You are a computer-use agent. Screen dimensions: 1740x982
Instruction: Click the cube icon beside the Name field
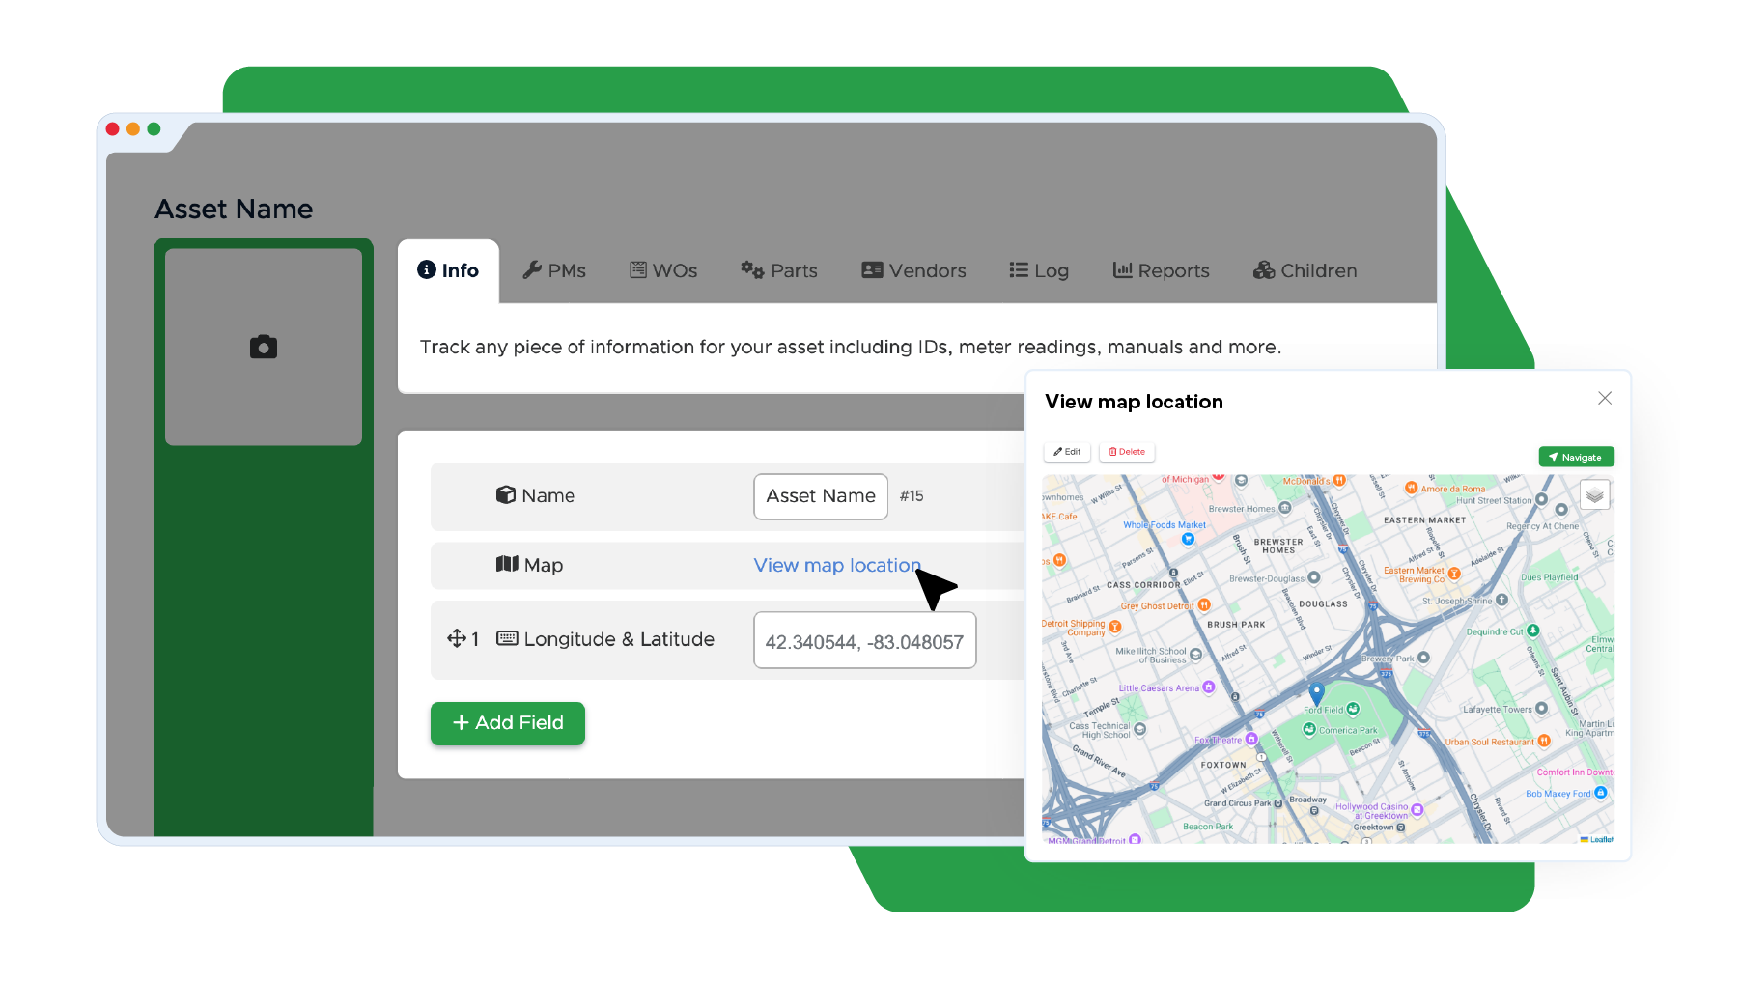coord(507,494)
